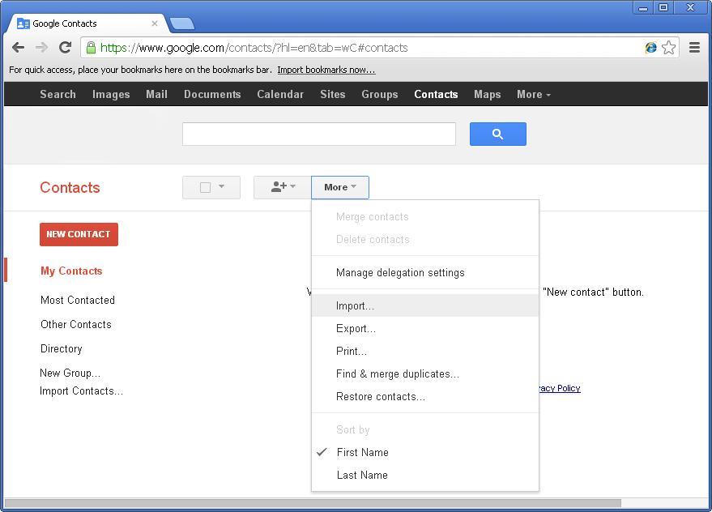This screenshot has width=712, height=512.
Task: Open the Import bookmarks now link
Action: pyautogui.click(x=326, y=70)
